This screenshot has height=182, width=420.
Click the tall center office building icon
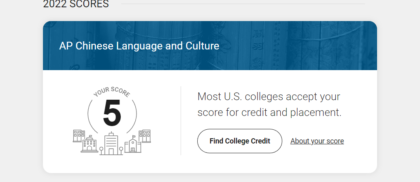[x=111, y=143]
